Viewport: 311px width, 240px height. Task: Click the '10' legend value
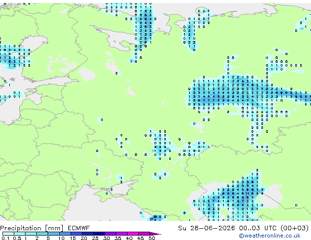coord(61,238)
